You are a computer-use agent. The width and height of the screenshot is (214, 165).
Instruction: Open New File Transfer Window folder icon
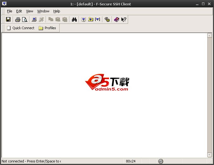pyautogui.click(x=90, y=19)
